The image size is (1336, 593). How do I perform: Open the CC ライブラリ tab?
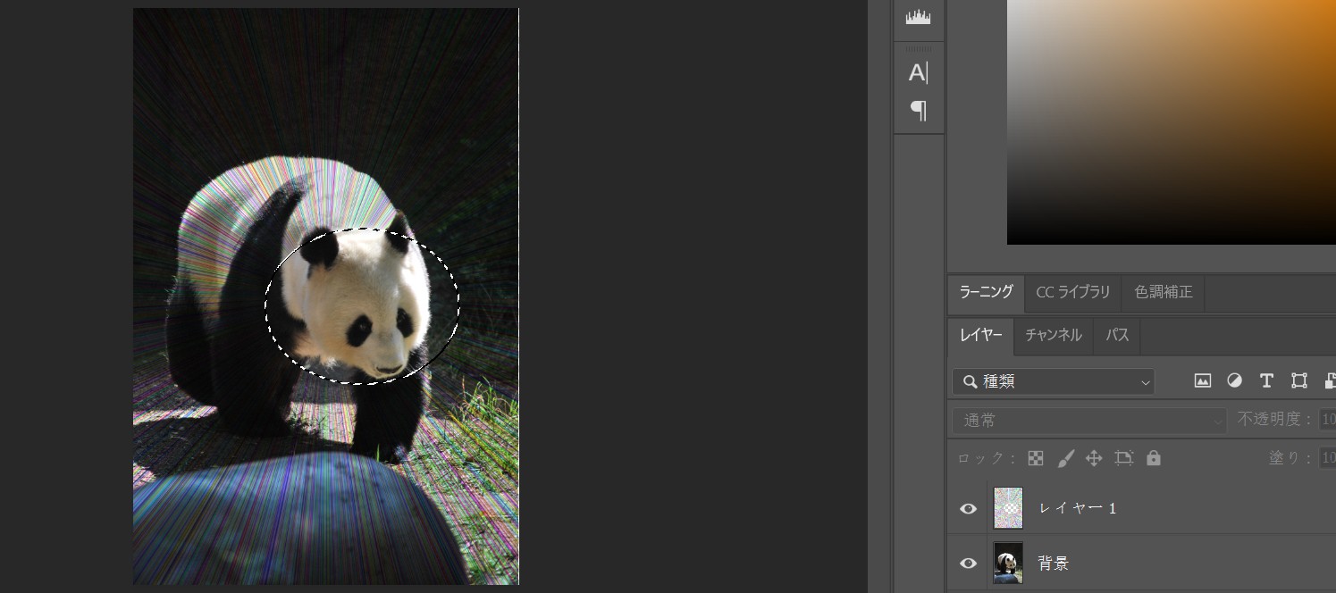point(1072,293)
